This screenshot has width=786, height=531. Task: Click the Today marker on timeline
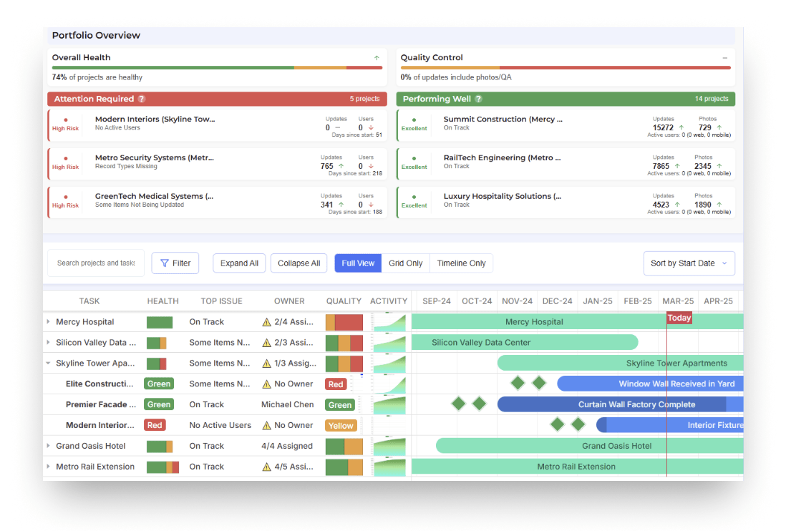tap(679, 318)
